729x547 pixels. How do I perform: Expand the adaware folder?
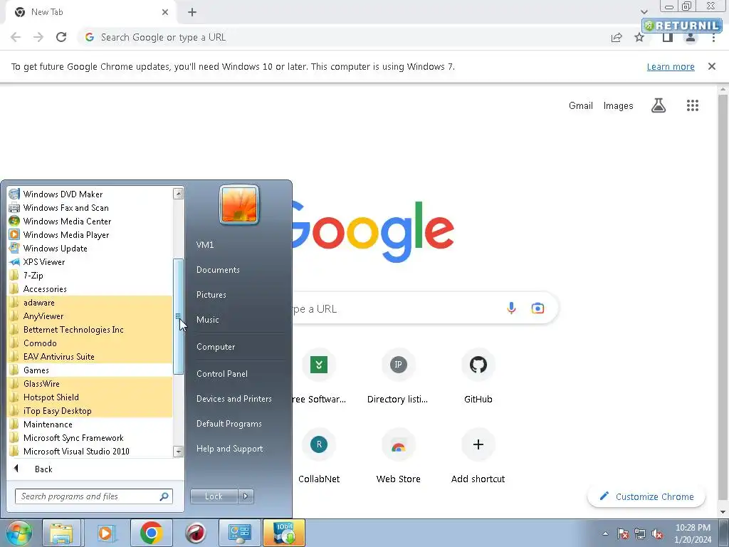click(90, 302)
